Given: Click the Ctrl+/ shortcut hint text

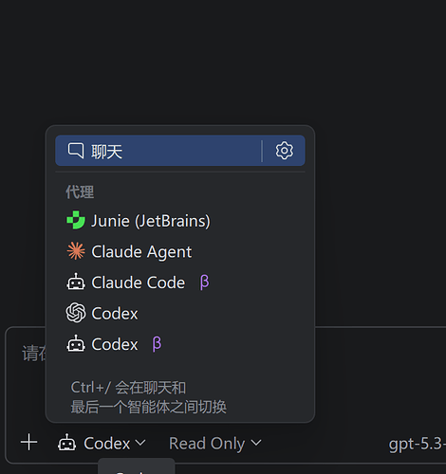Looking at the screenshot, I should click(x=148, y=397).
